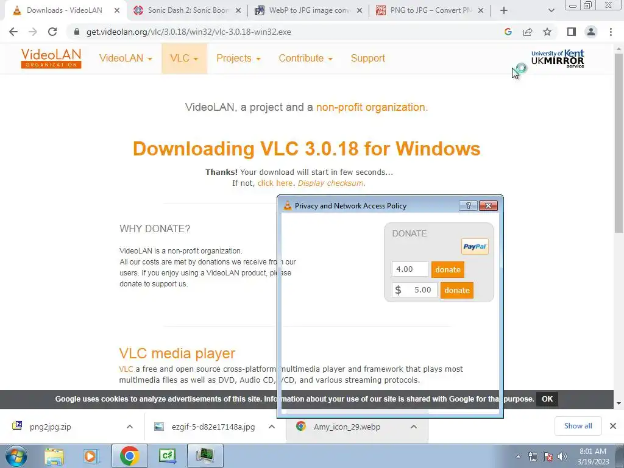Click the action center flag tray icon

548,456
